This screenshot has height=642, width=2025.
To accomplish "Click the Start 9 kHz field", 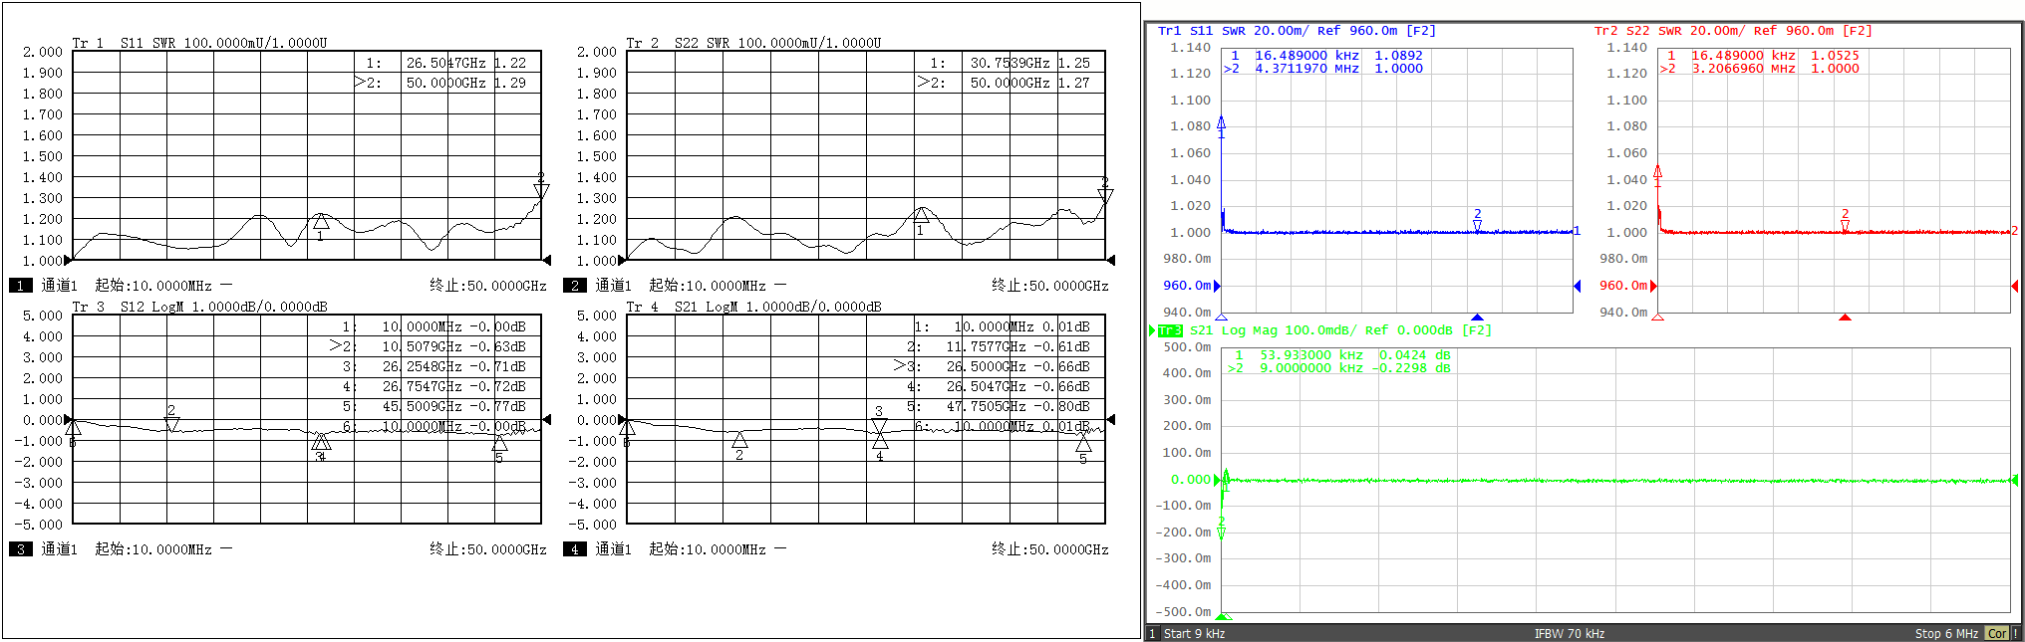I will tap(1194, 633).
